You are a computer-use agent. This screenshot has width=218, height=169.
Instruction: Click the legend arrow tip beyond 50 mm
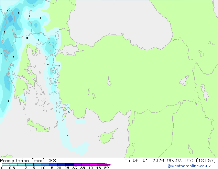[x=109, y=165]
